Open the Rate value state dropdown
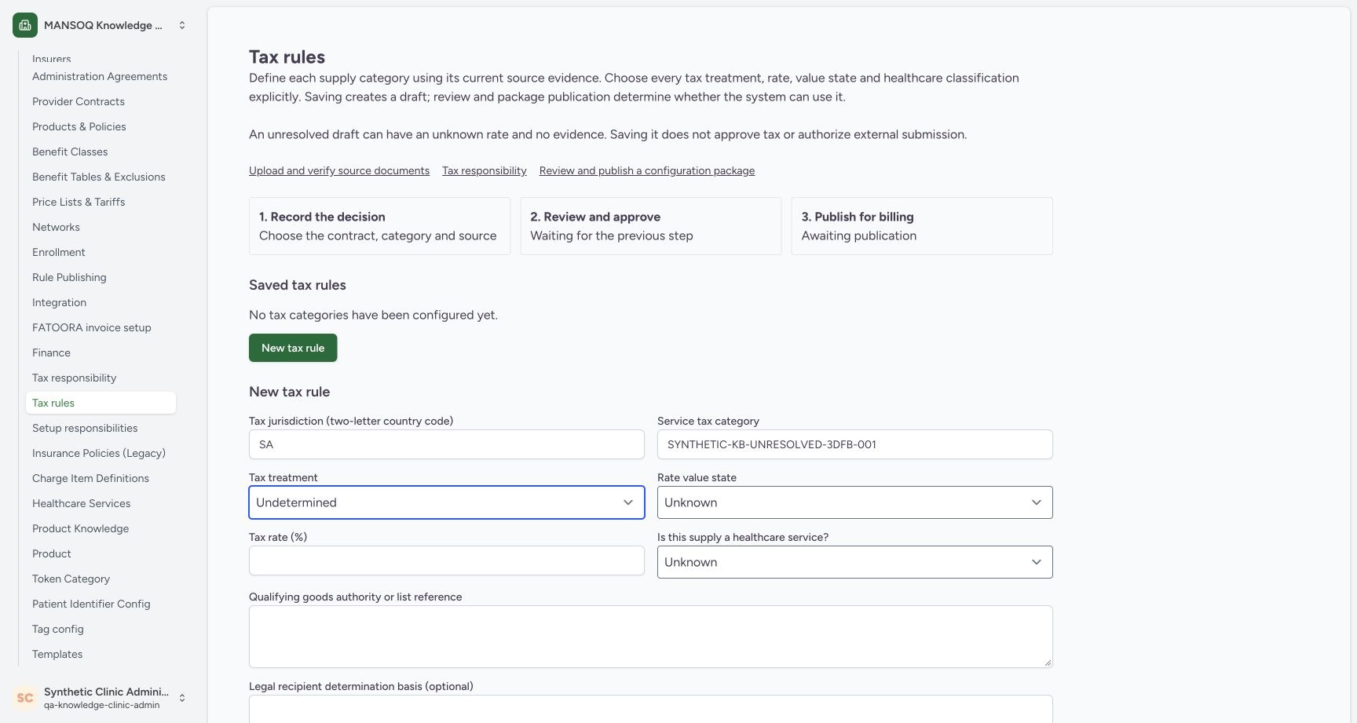The height and width of the screenshot is (723, 1357). (x=854, y=502)
